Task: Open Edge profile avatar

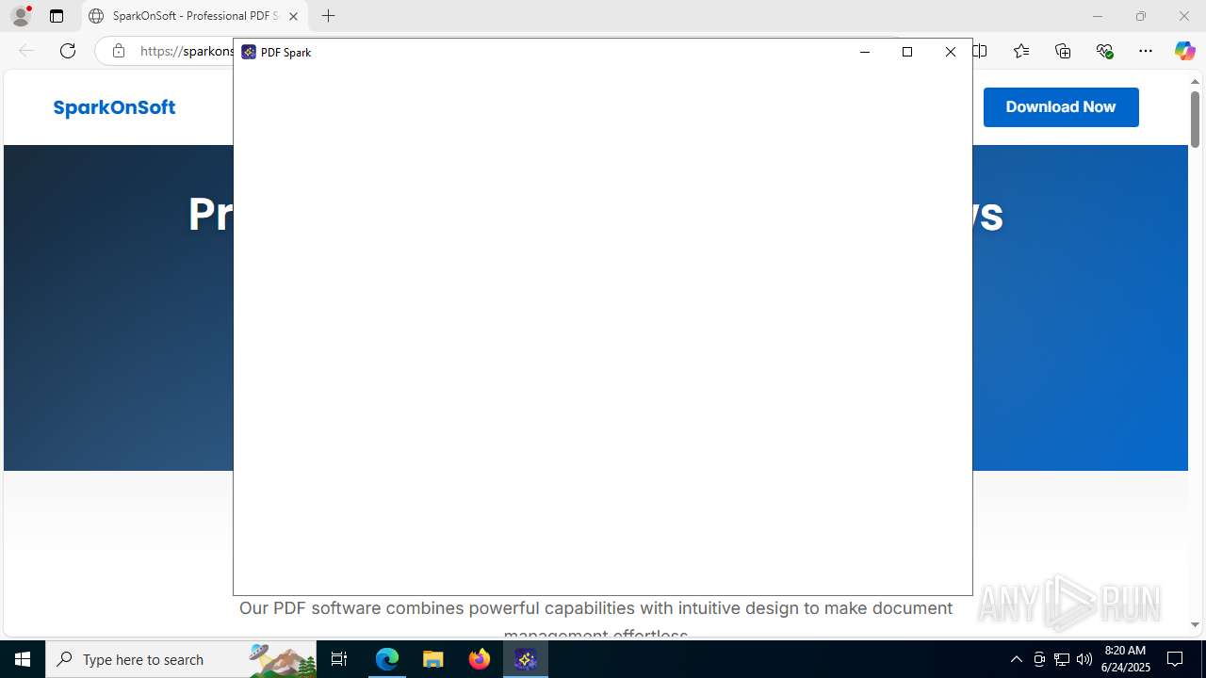Action: [x=21, y=16]
